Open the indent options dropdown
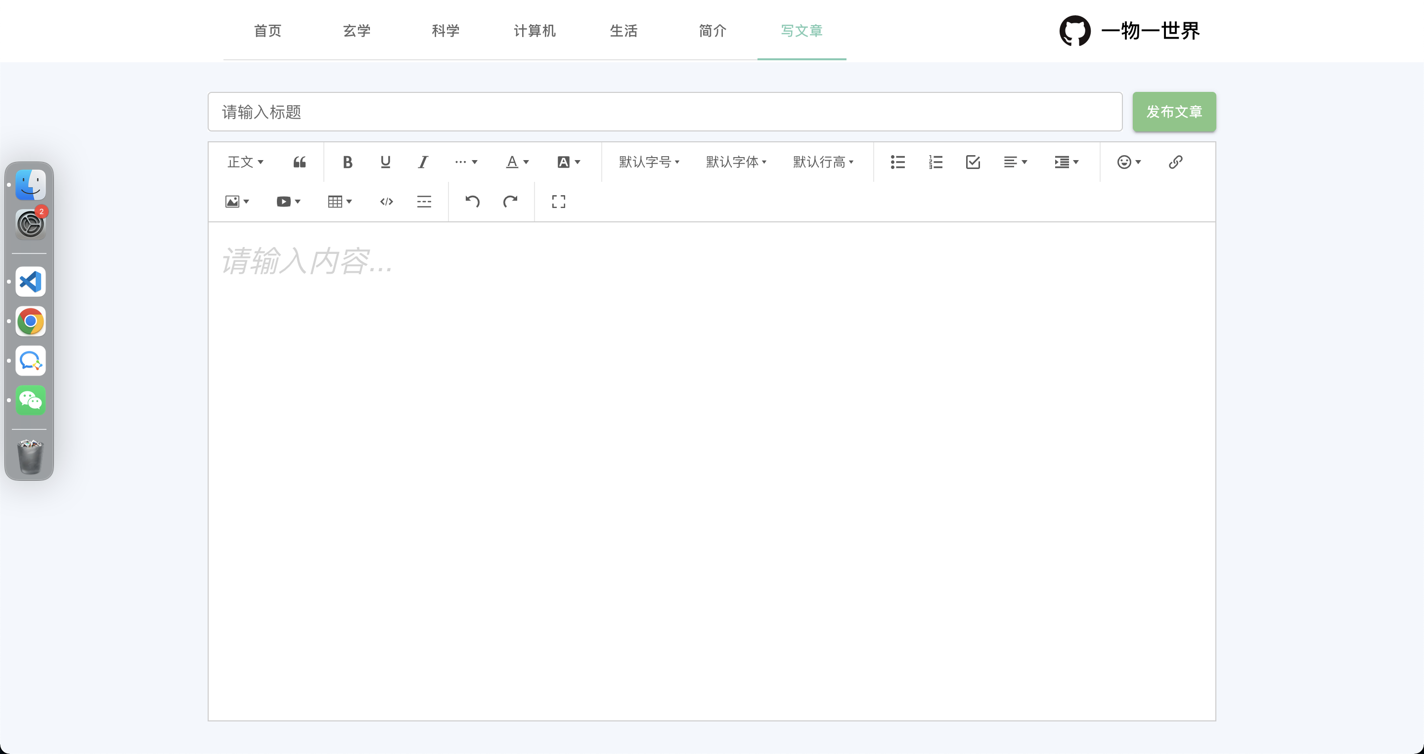This screenshot has width=1424, height=754. (1067, 162)
